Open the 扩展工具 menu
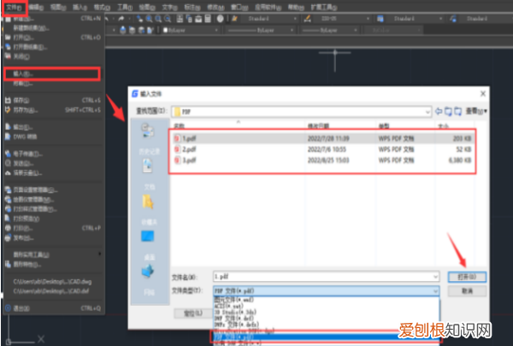The image size is (513, 346). point(324,7)
